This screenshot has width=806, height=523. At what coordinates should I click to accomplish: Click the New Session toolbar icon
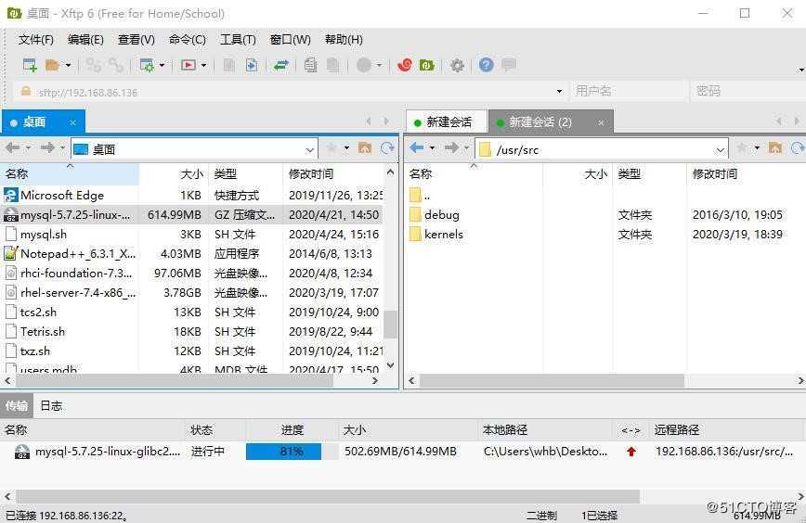(x=30, y=65)
